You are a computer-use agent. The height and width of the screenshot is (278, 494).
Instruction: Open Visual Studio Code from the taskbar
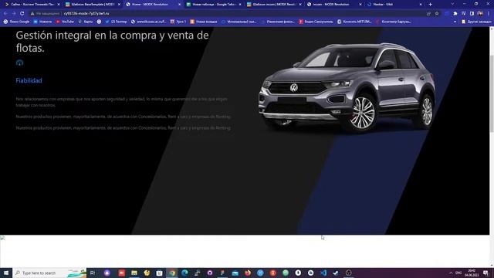[323, 273]
